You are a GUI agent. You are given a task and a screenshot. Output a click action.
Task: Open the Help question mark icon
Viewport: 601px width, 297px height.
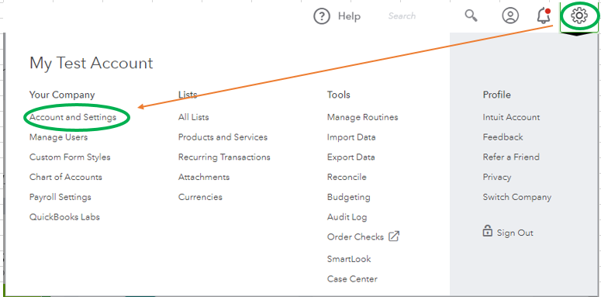[x=322, y=16]
